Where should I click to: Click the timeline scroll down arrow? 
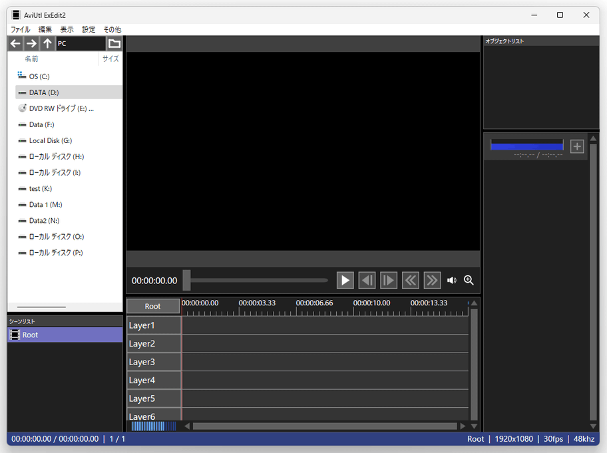(x=474, y=426)
